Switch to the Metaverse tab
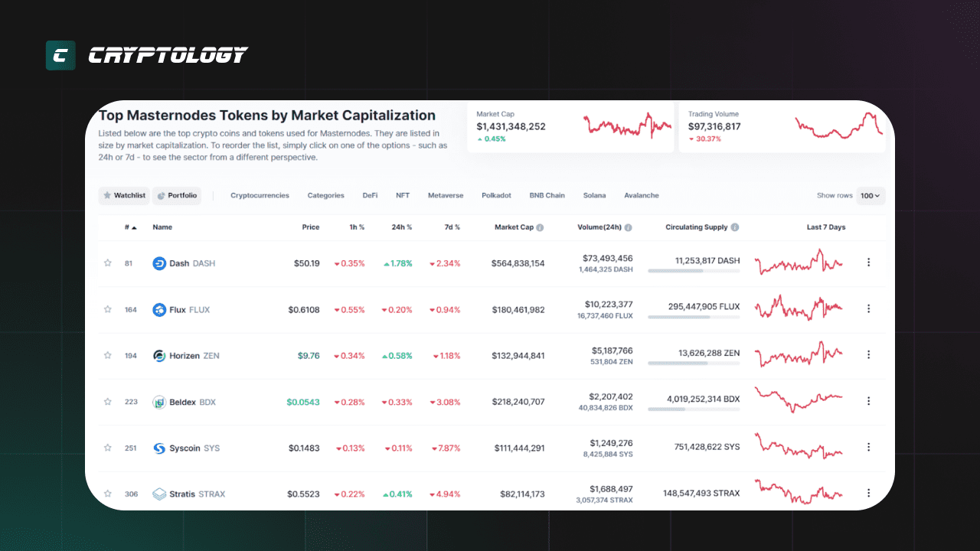The width and height of the screenshot is (980, 551). (x=446, y=196)
